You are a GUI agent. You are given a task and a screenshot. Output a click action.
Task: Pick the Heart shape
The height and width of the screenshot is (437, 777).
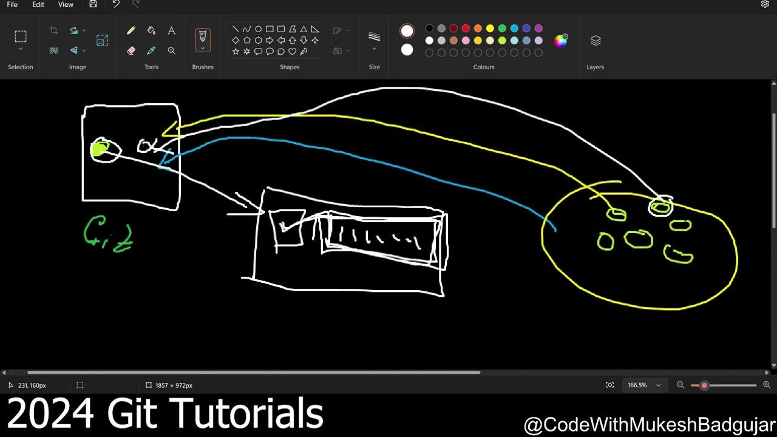(x=292, y=52)
